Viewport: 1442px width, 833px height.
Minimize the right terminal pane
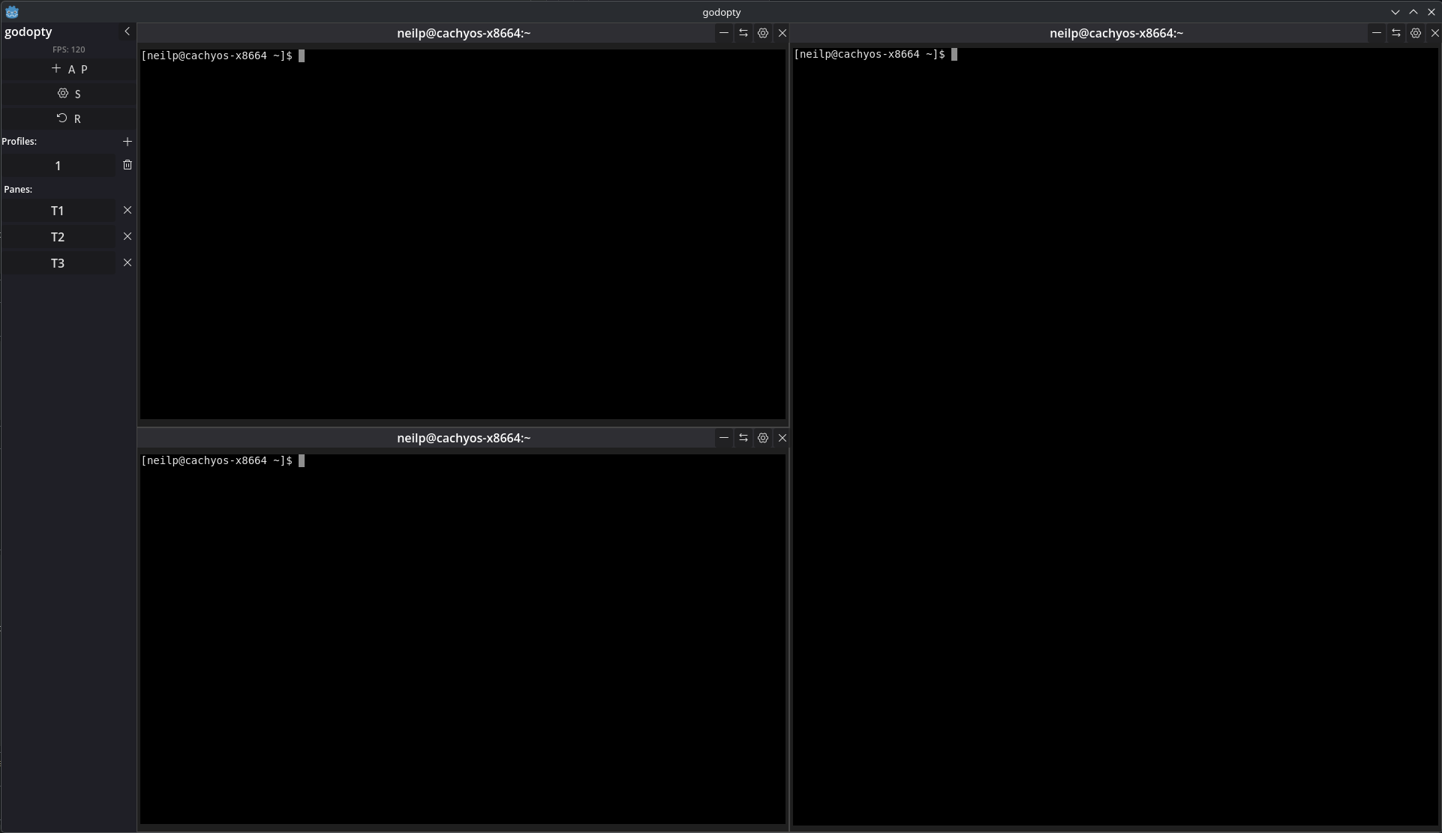1376,33
